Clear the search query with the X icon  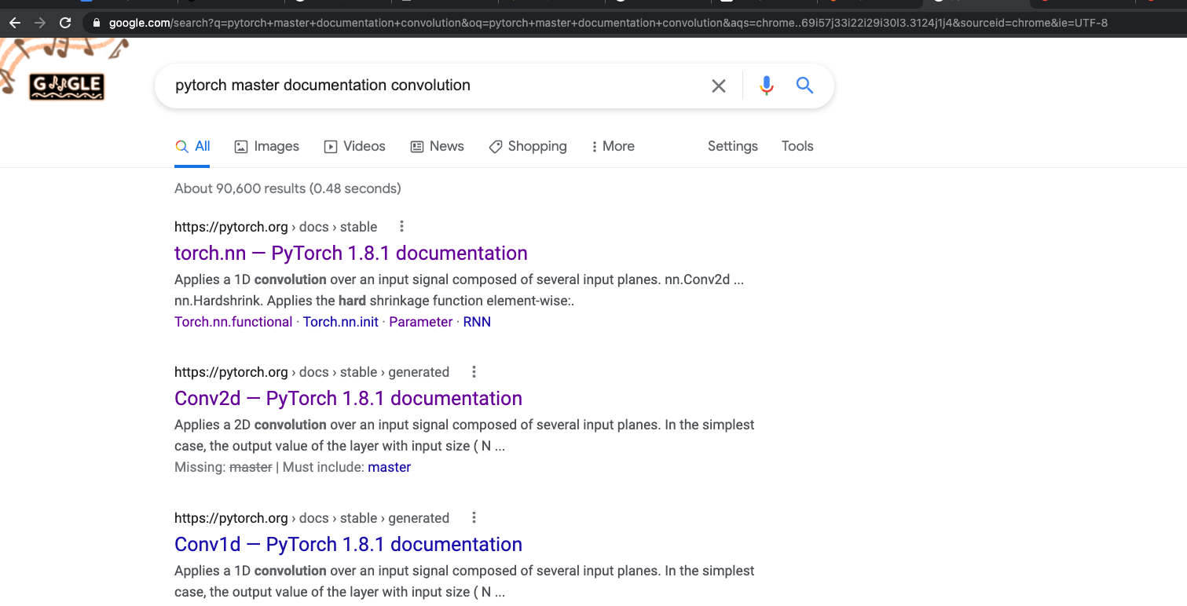coord(718,86)
